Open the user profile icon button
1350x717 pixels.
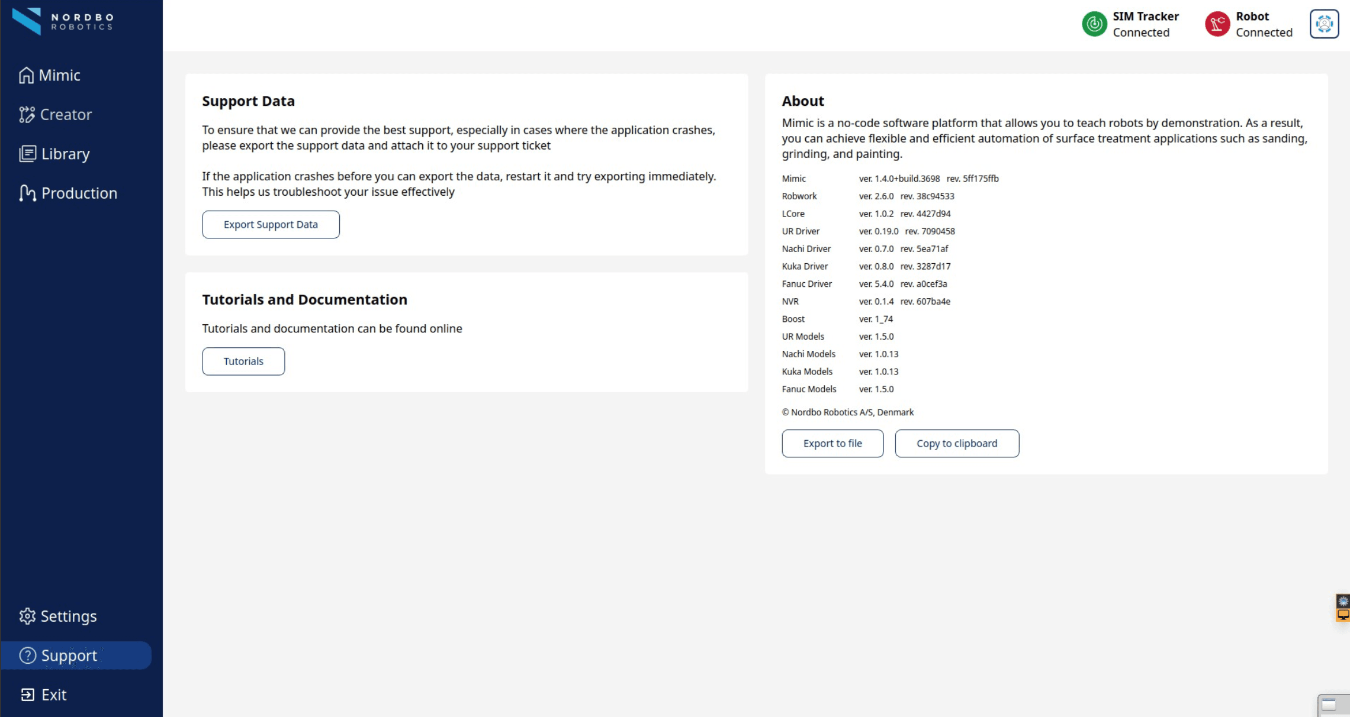click(1324, 24)
